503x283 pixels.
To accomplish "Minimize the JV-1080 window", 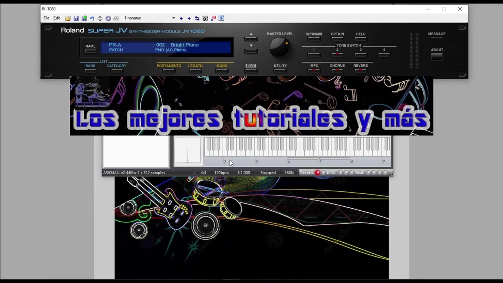I will [x=428, y=9].
